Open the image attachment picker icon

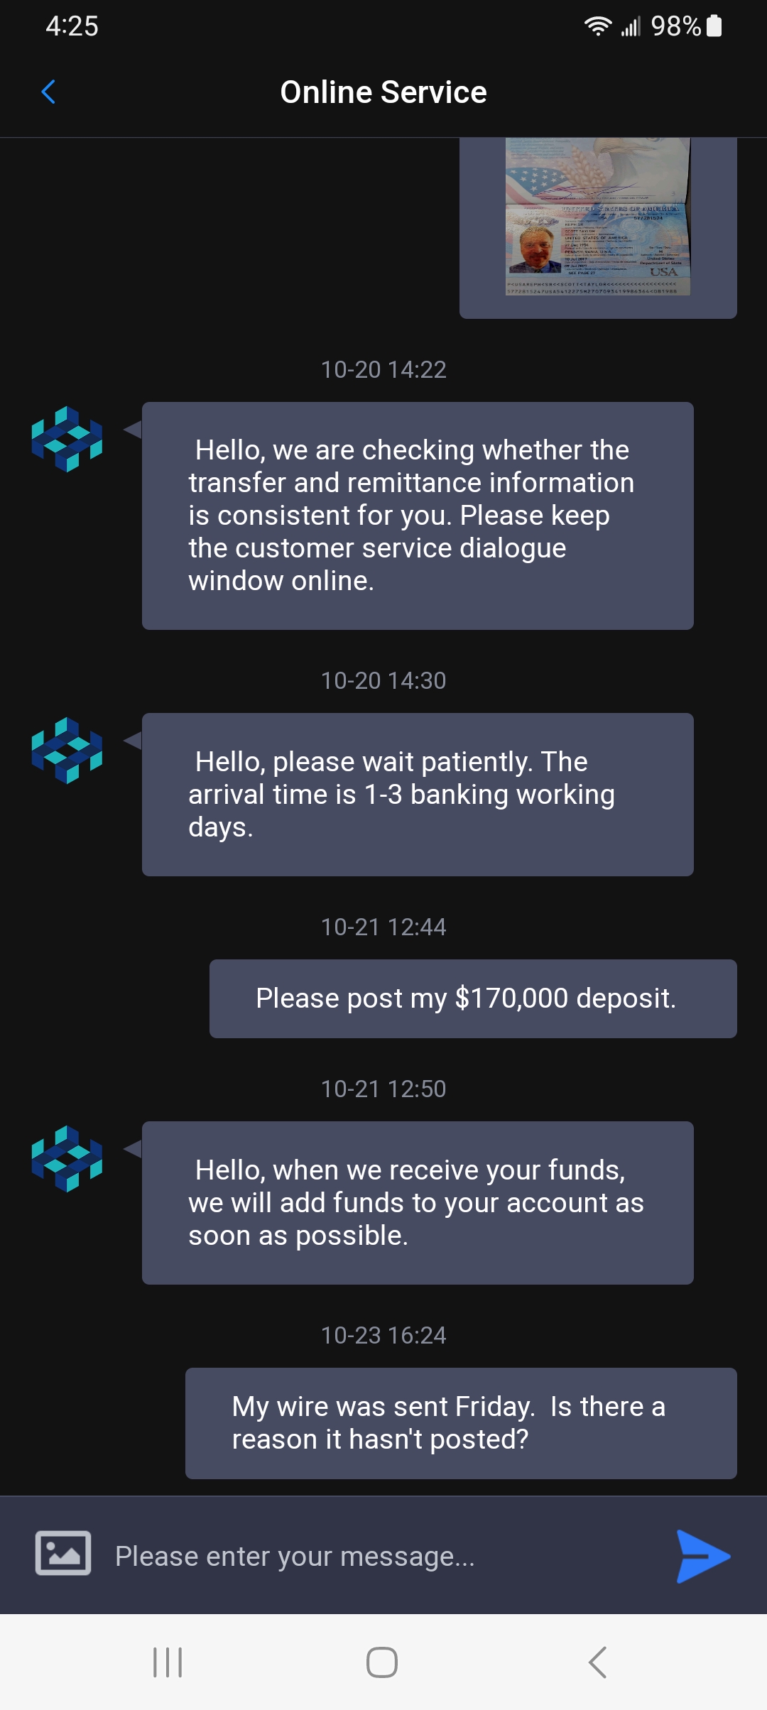pos(63,1553)
